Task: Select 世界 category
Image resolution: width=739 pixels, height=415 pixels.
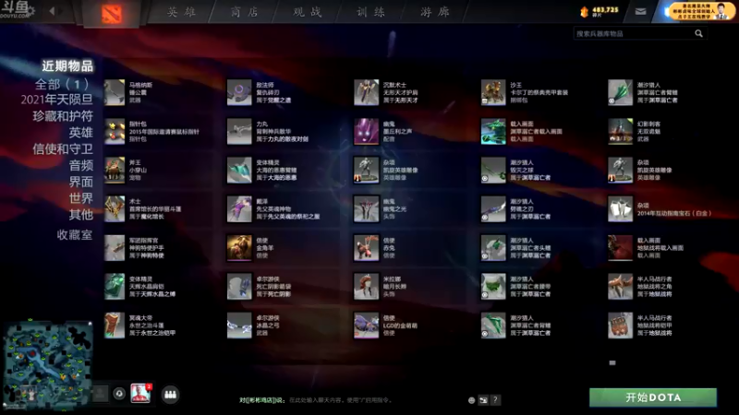Action: 80,198
